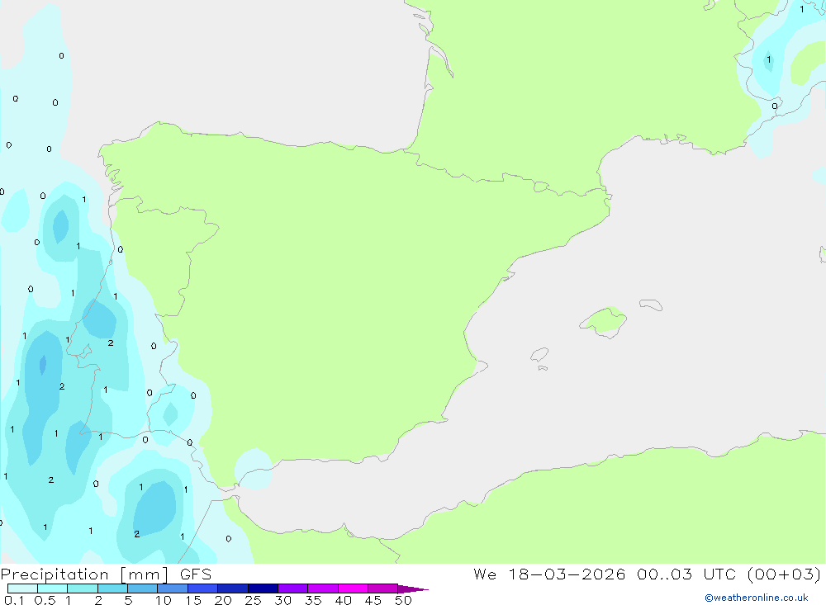Click Mallorca island on the map
This screenshot has width=826, height=605.
605,321
